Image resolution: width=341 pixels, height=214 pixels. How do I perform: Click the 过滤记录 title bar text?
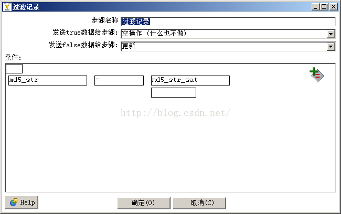tap(26, 7)
